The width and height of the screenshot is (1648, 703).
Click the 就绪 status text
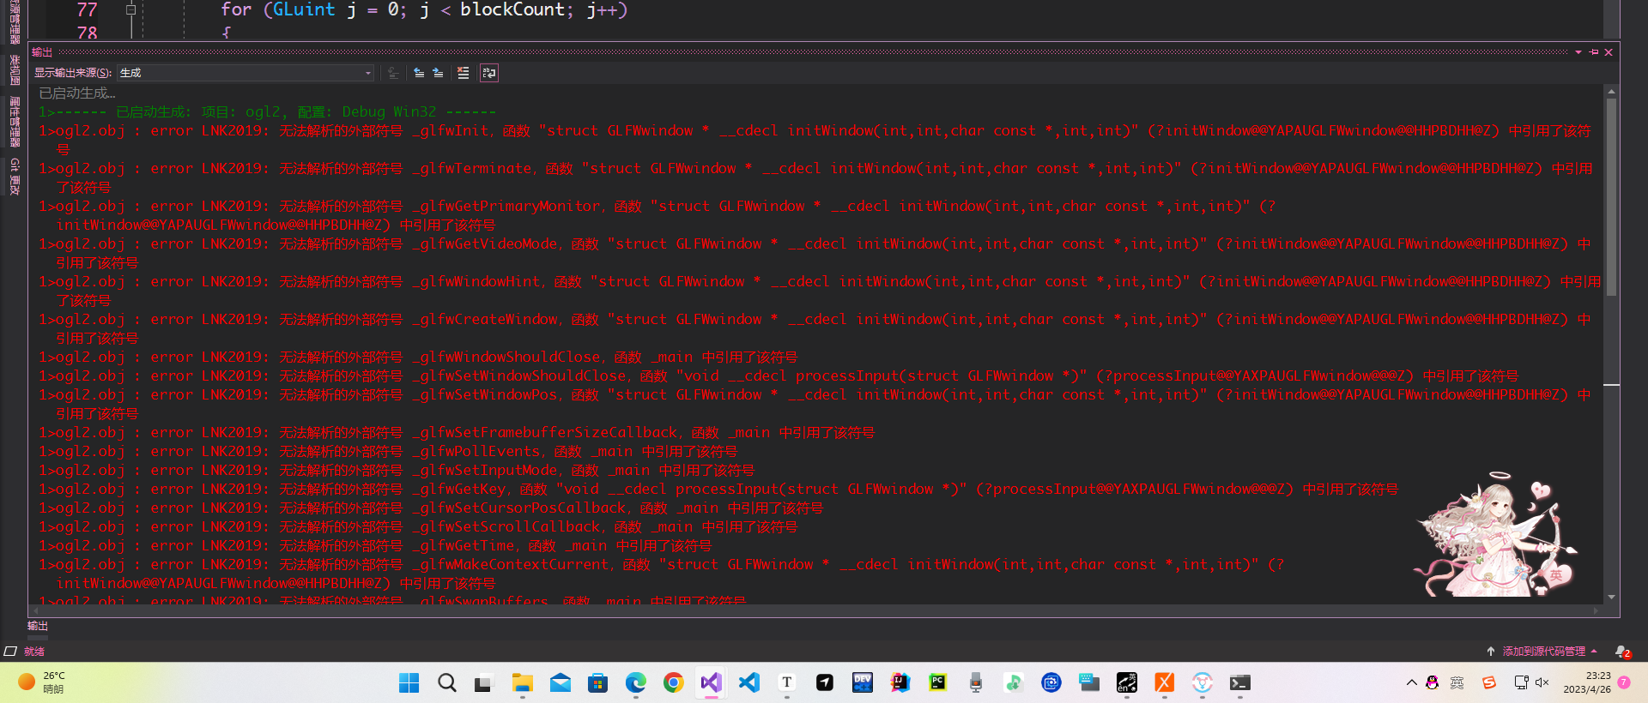click(34, 652)
